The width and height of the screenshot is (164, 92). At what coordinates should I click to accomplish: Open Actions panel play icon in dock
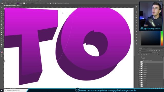pyautogui.click(x=136, y=9)
